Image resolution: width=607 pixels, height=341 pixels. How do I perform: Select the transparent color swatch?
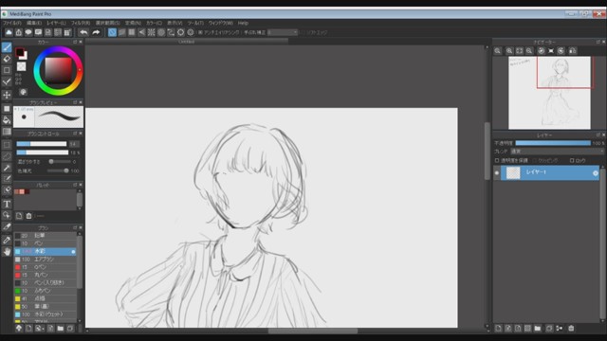tap(21, 66)
